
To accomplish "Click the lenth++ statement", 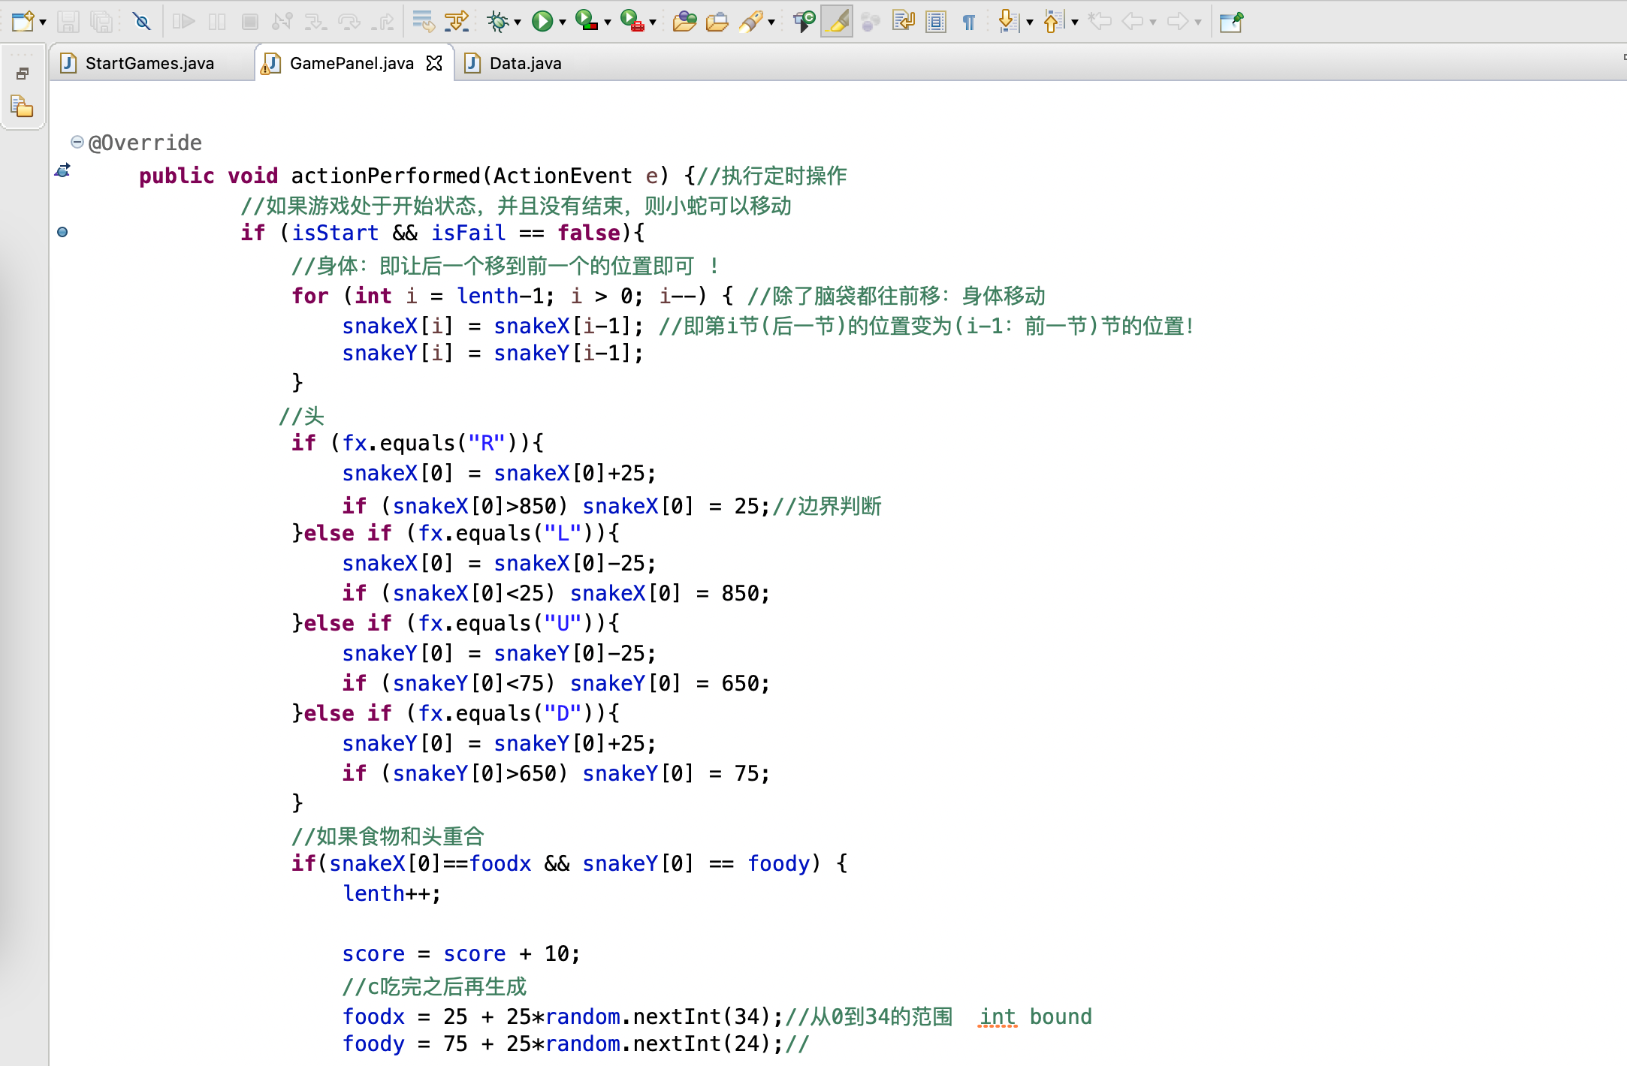I will pos(392,893).
